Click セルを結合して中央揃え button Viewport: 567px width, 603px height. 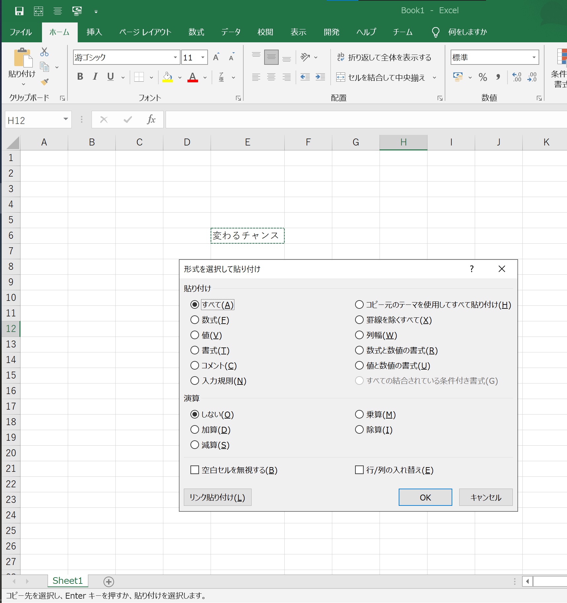(381, 78)
